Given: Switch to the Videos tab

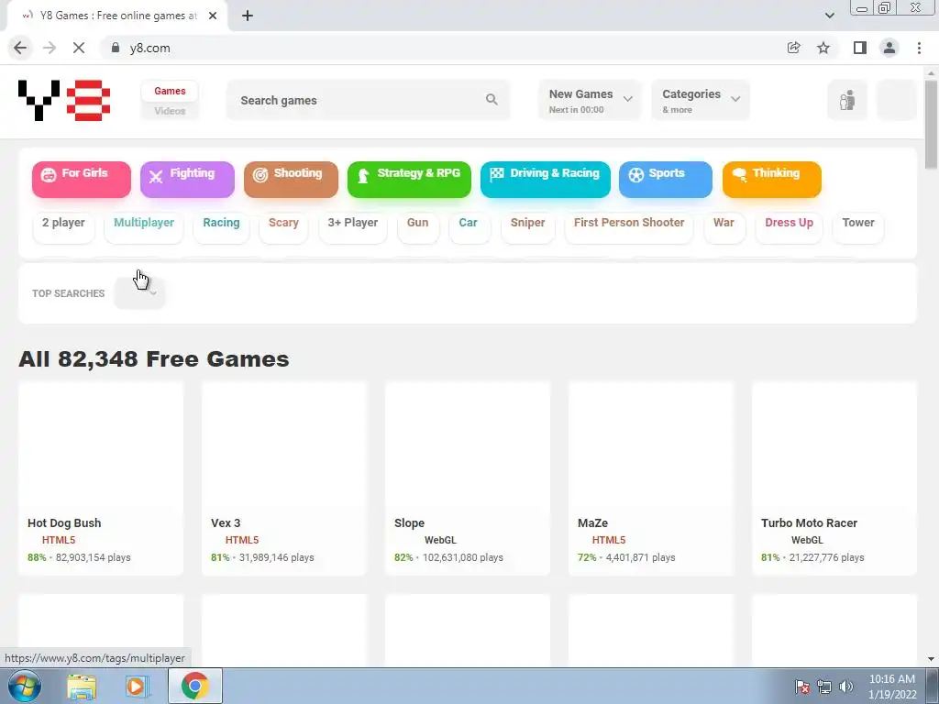Looking at the screenshot, I should [x=170, y=111].
